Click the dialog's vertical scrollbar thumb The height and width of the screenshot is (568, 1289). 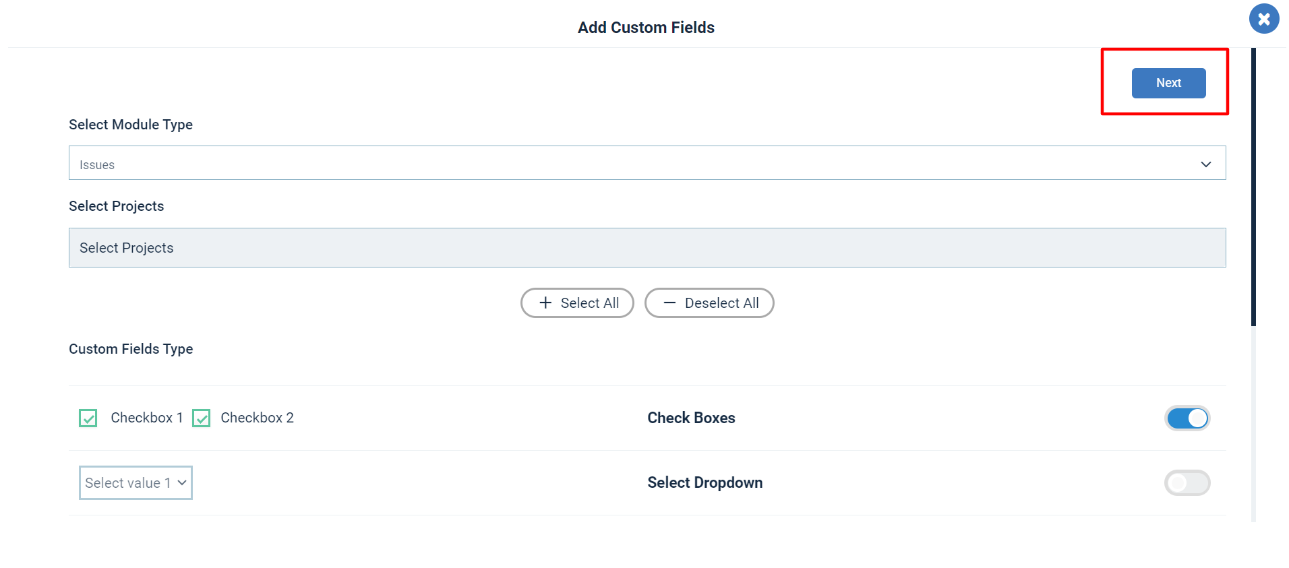[1253, 187]
